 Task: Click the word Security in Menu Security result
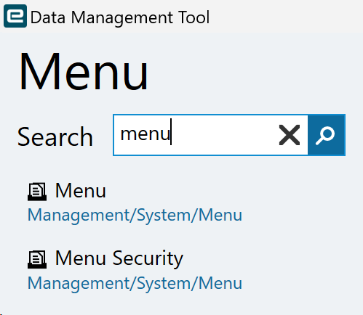(x=148, y=259)
